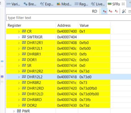Click address 0x40007434 of SR
The image size is (131, 113).
pos(67,66)
